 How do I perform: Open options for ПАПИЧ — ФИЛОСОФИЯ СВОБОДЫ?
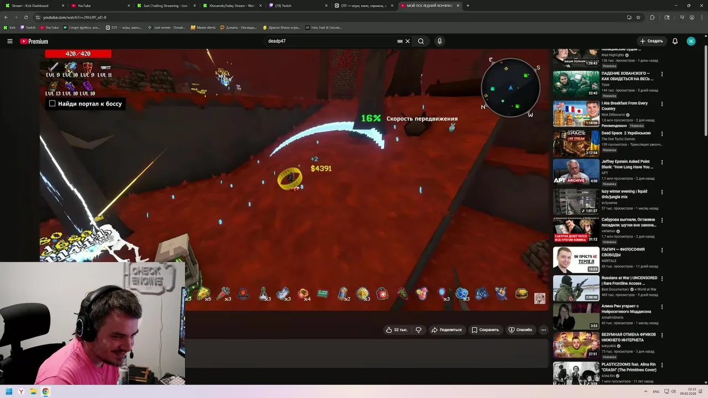(662, 250)
